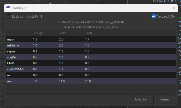Click the Fermer button
Screen dimensions: 181x108
(165, 99)
